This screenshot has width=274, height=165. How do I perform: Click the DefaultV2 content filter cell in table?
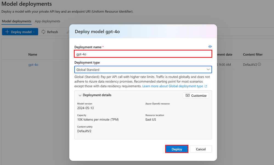coord(250,65)
